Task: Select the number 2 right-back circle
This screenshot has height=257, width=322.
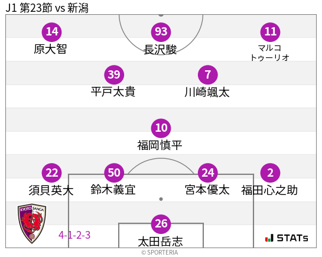Action: 270,173
